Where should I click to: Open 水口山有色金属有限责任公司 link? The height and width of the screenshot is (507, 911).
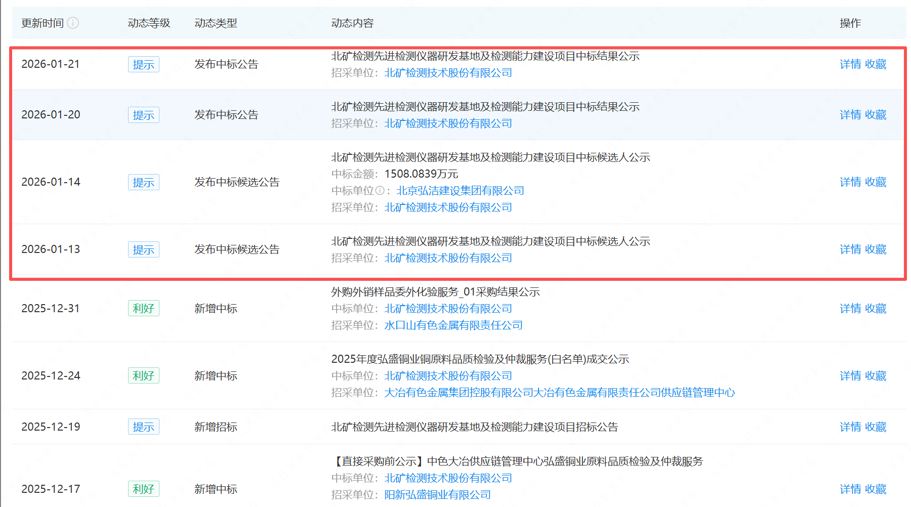(453, 325)
